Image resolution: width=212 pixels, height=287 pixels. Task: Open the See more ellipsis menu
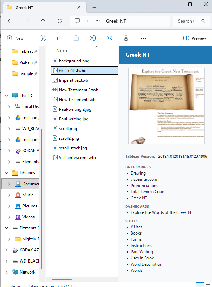pos(144,38)
